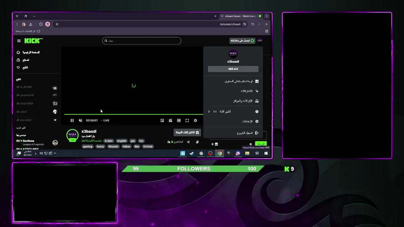Open the Shooter tag

(113, 146)
